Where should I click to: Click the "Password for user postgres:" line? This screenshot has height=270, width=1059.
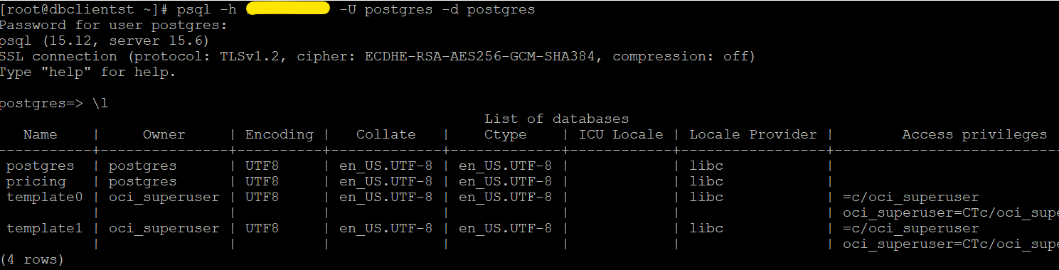(x=114, y=25)
